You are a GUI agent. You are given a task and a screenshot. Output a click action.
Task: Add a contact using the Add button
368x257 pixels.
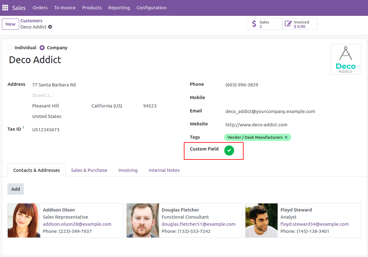click(15, 189)
